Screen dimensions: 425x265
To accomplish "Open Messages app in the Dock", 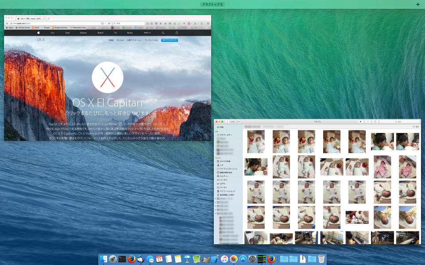I will click(150, 259).
